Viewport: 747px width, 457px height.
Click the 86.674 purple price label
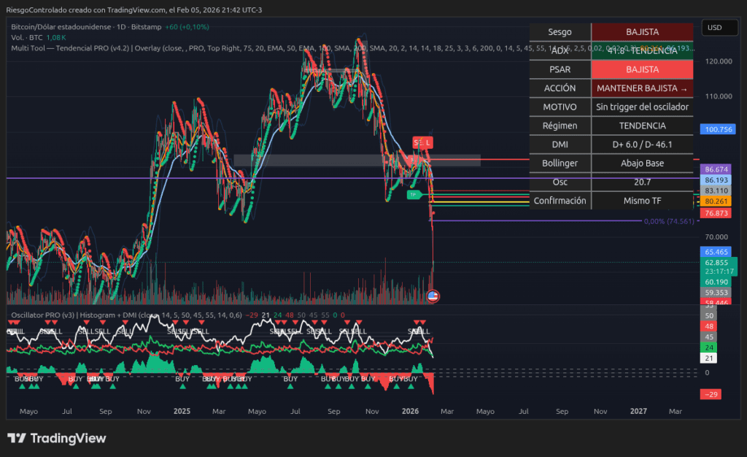715,169
